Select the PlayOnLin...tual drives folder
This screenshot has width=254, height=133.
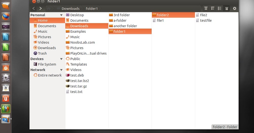[x=87, y=53]
